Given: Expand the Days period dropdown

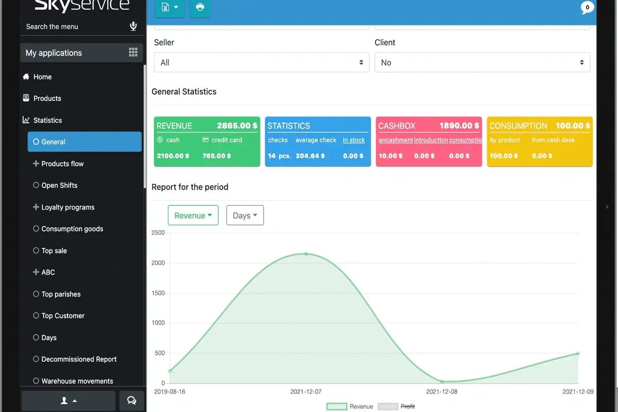Looking at the screenshot, I should click(x=245, y=215).
